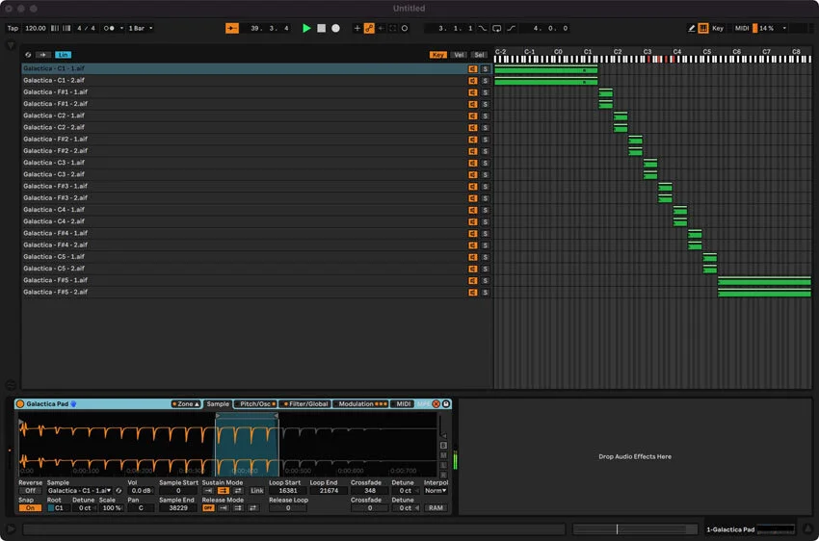Image resolution: width=819 pixels, height=541 pixels.
Task: Toggle Snap On button
Action: tap(30, 508)
